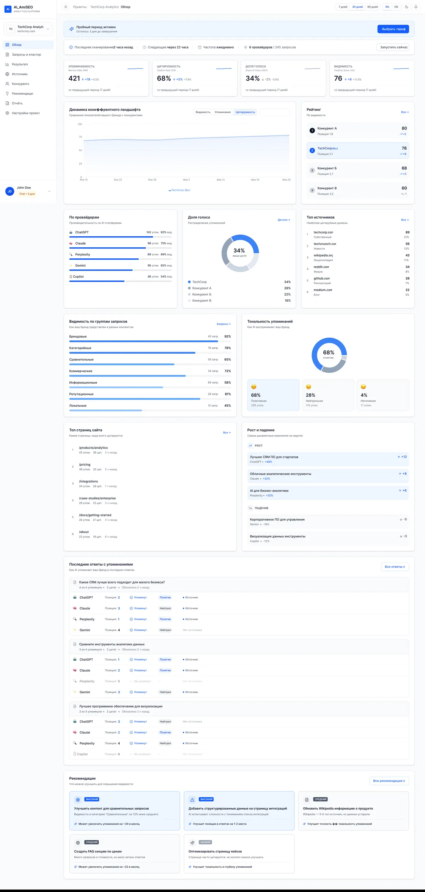Click the report icon beside Отчёты
Screen dimensions: 425x892
(x=7, y=103)
